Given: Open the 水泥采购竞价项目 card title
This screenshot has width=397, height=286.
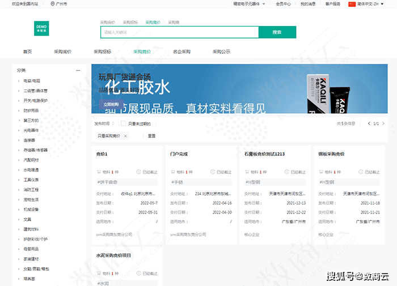Looking at the screenshot, I should click(113, 255).
